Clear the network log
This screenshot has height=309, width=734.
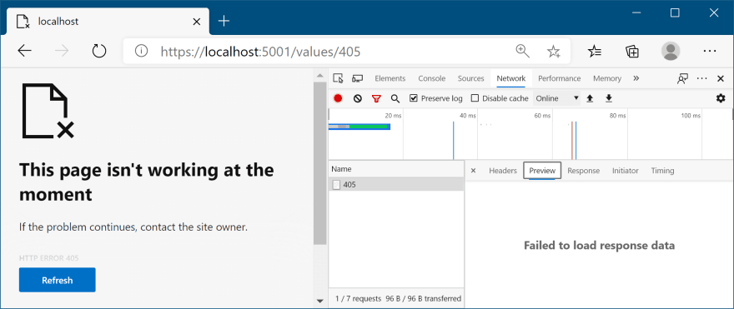point(358,98)
